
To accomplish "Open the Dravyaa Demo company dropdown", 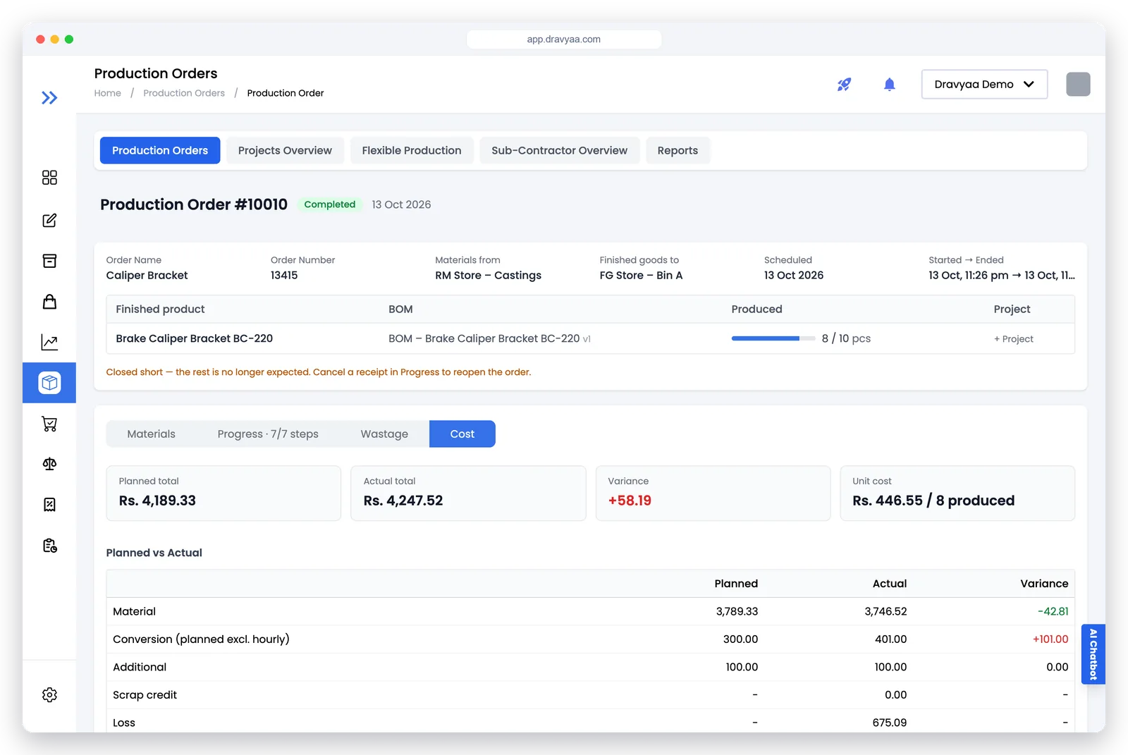I will click(984, 85).
